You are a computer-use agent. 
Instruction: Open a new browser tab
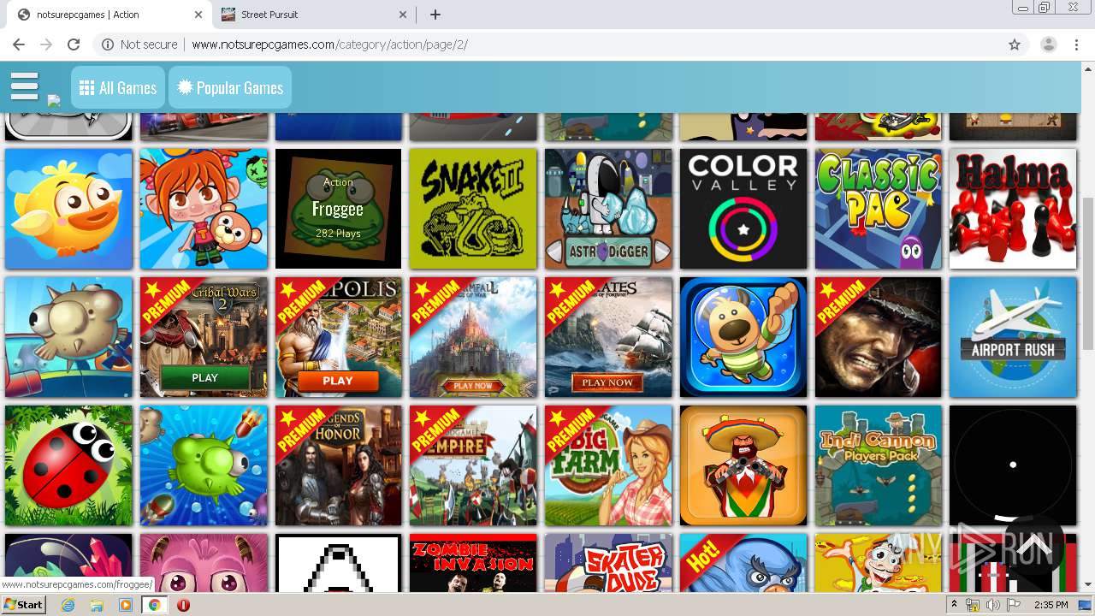coord(435,15)
